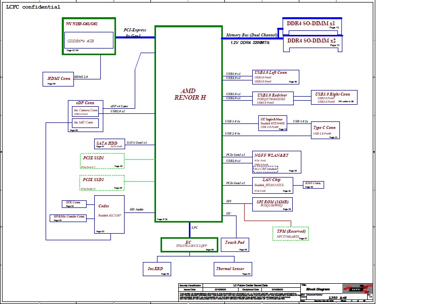This screenshot has height=304, width=431.
Task: Click the Realtek RTS5449E text
Action: click(x=272, y=123)
